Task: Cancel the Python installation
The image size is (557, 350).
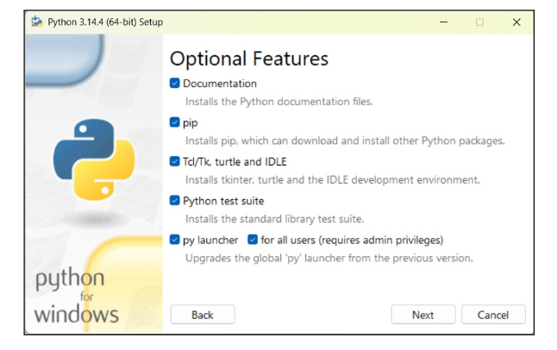Action: [493, 315]
